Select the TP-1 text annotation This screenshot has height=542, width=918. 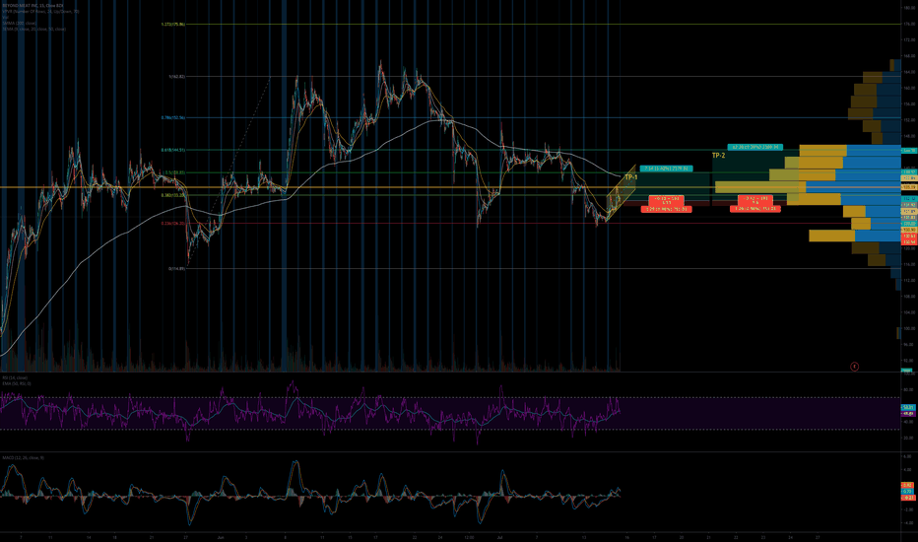(x=630, y=177)
